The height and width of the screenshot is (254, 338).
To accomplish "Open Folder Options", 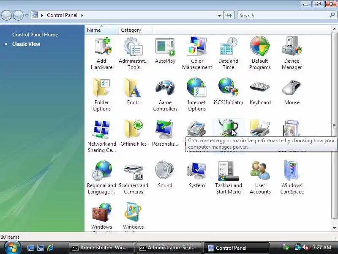I will [x=101, y=95].
